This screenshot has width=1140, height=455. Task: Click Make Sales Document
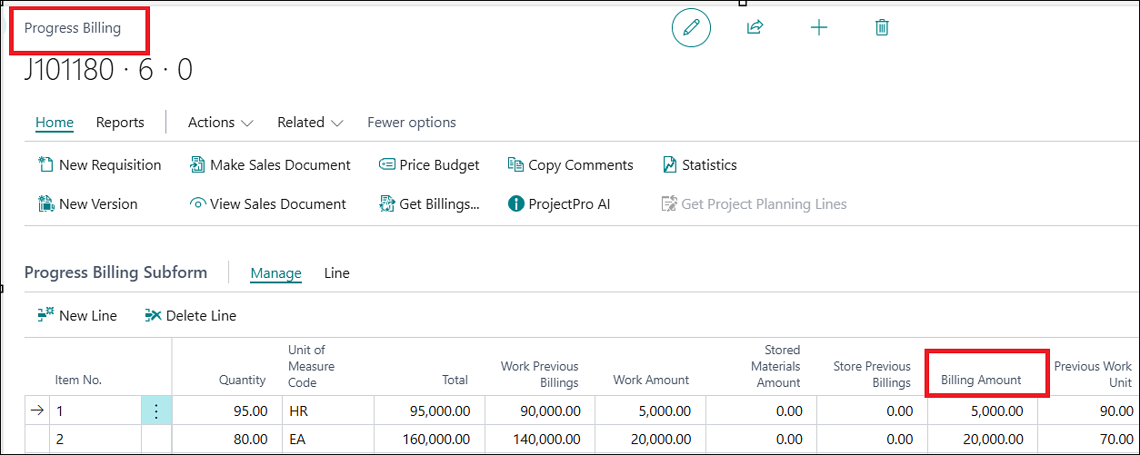click(x=270, y=165)
